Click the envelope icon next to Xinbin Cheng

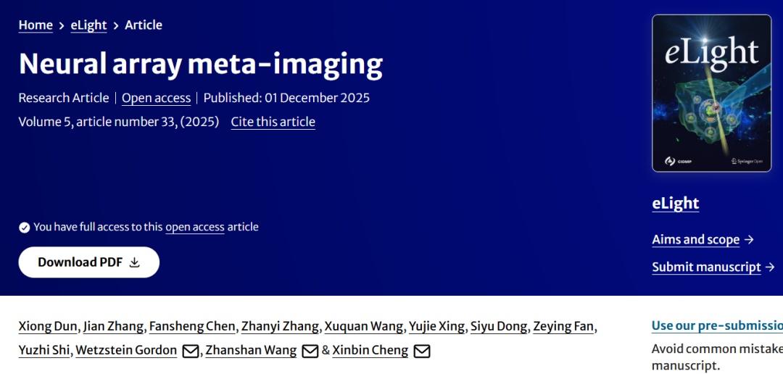(421, 351)
